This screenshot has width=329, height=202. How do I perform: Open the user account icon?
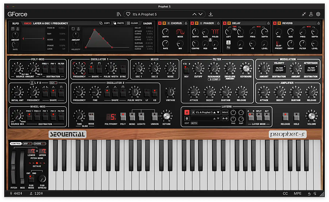(x=311, y=14)
